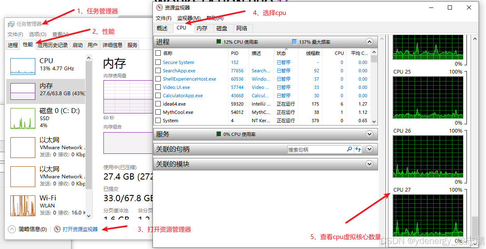Sort processes by the 状态 column header

click(286, 53)
